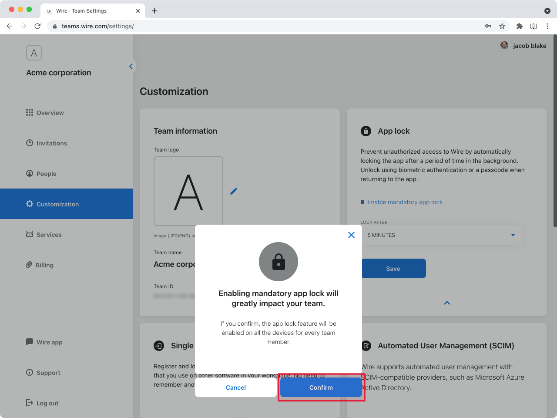Click the Wire browser extension icon
This screenshot has width=557, height=418.
click(534, 26)
